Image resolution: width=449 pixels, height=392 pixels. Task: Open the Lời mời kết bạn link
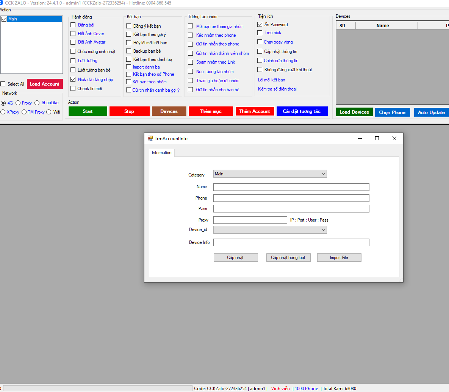coord(271,80)
